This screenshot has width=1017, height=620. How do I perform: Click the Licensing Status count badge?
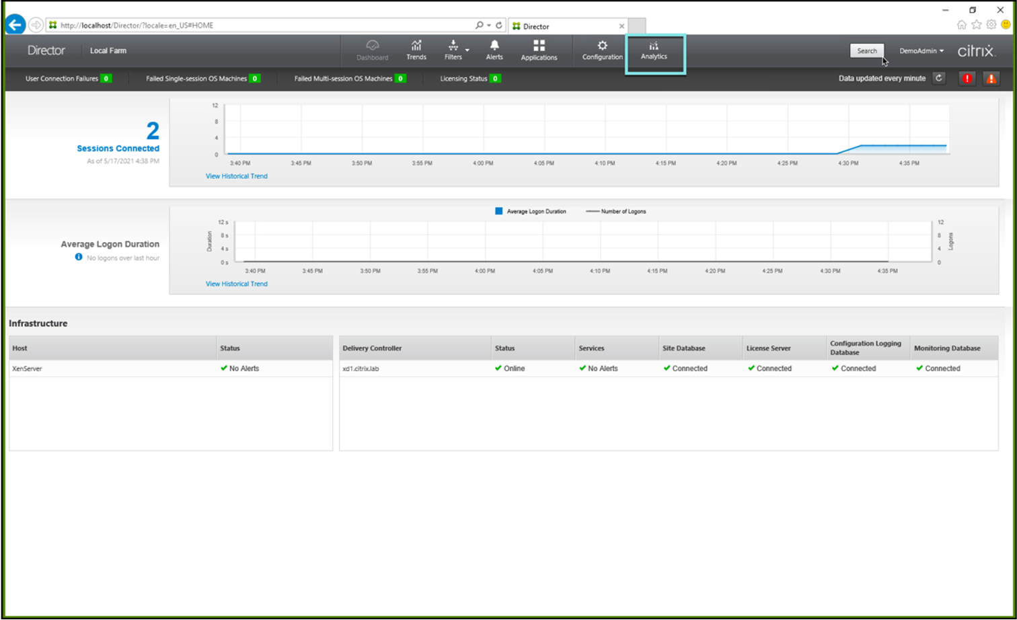coord(495,79)
